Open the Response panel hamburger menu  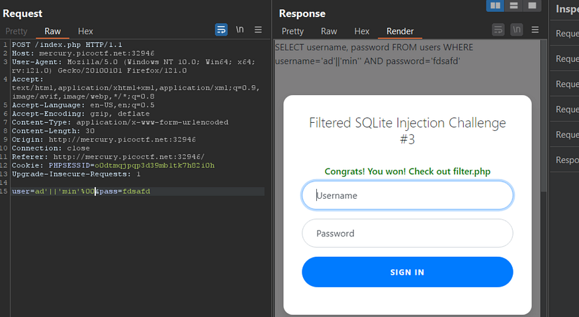(x=535, y=30)
